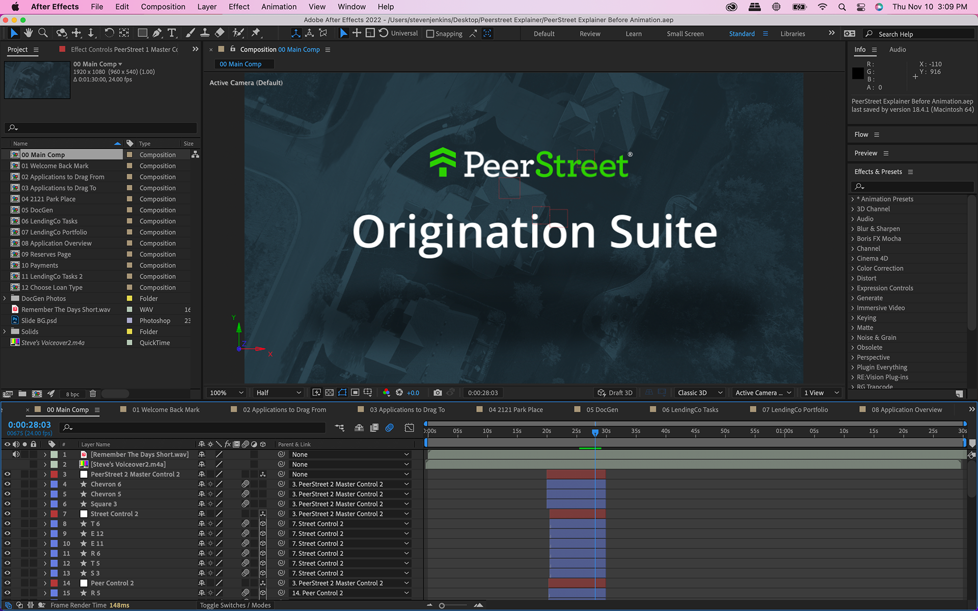Hide the T 6 layer
This screenshot has height=611, width=978.
tap(7, 524)
